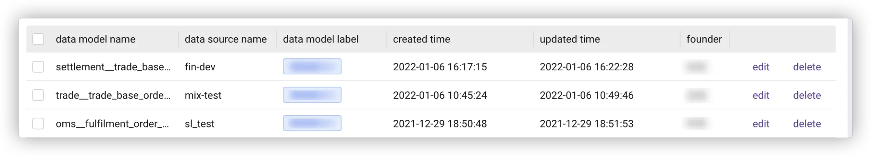
Task: Edit the oms__fulfilment_order data model
Action: click(x=761, y=124)
